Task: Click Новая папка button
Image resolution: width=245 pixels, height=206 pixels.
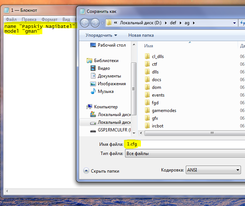Action: tap(141, 35)
